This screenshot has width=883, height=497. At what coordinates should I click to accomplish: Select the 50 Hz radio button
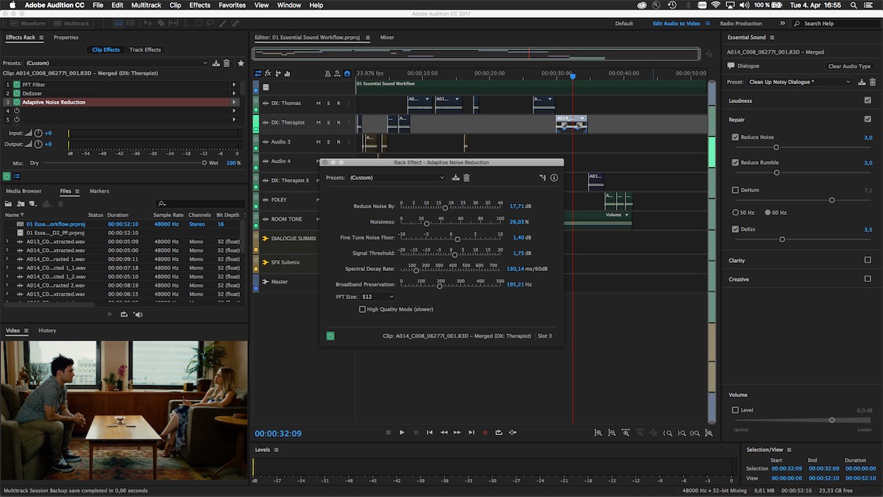(736, 213)
